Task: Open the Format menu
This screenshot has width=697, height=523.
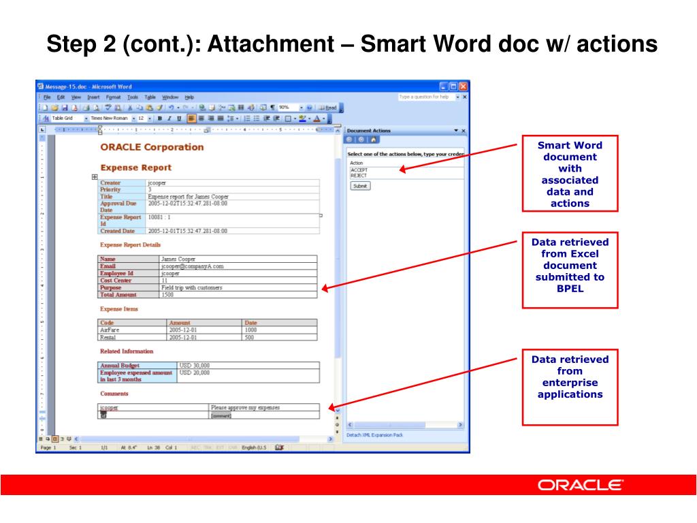Action: click(x=113, y=97)
